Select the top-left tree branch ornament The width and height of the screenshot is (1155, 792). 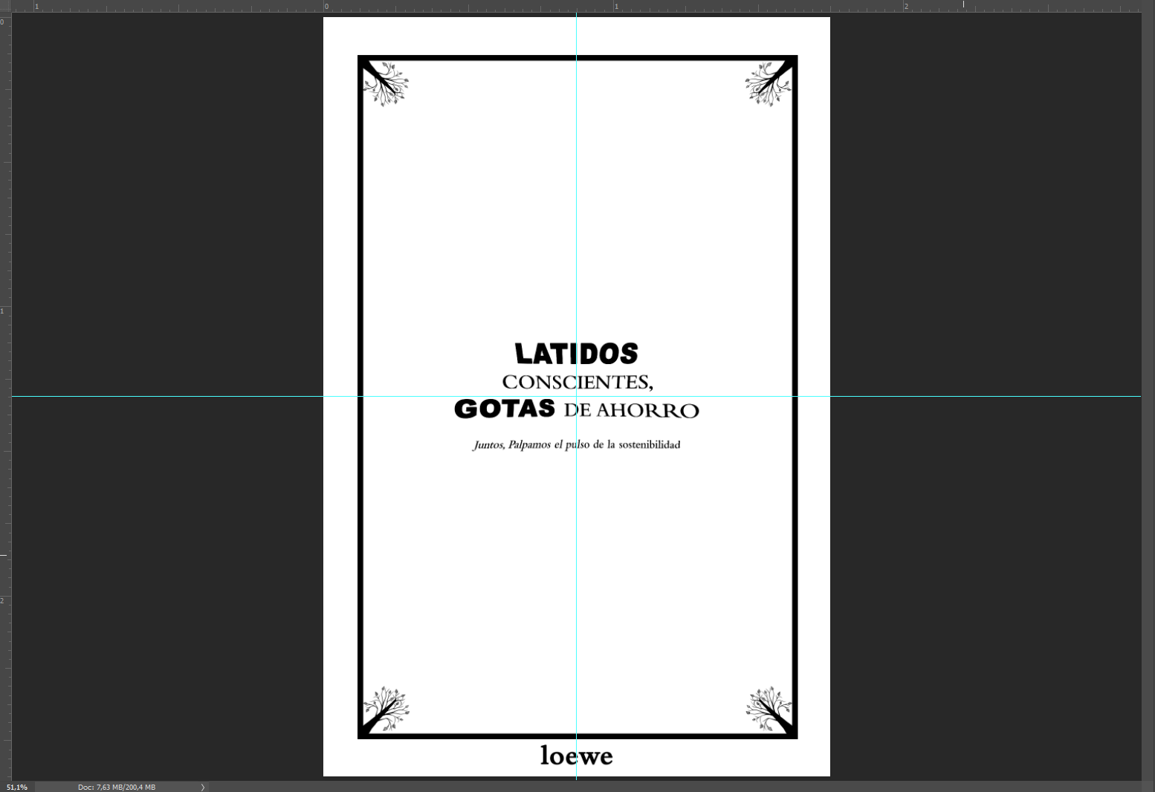pos(386,84)
